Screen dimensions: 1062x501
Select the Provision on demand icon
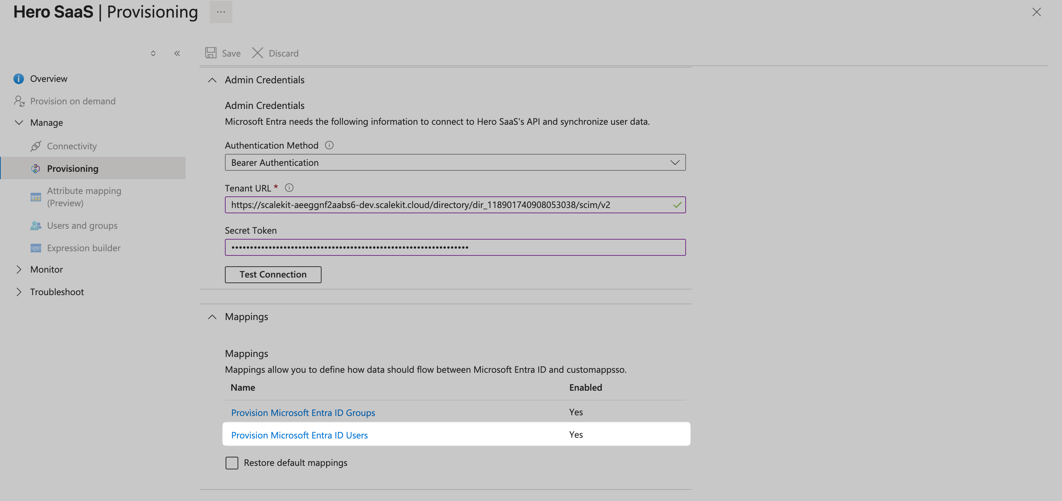tap(19, 100)
